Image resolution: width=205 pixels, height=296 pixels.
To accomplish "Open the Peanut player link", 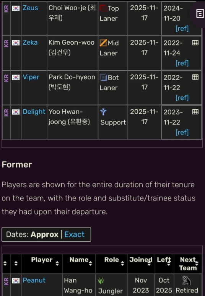I will (34, 280).
